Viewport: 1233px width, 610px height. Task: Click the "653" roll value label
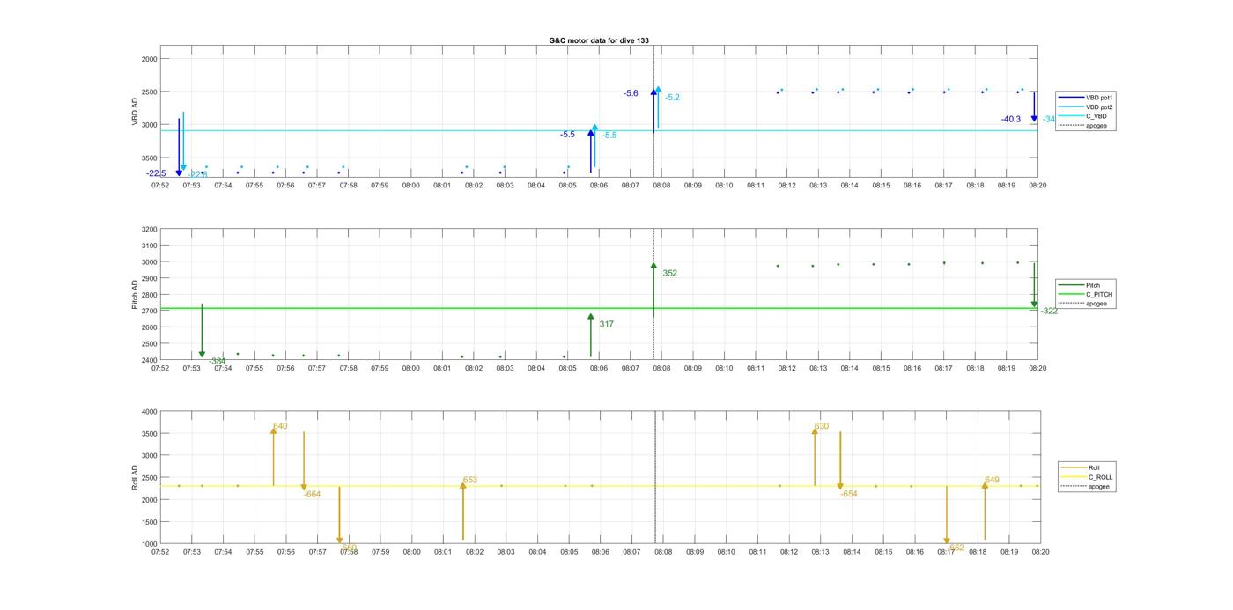[x=470, y=480]
